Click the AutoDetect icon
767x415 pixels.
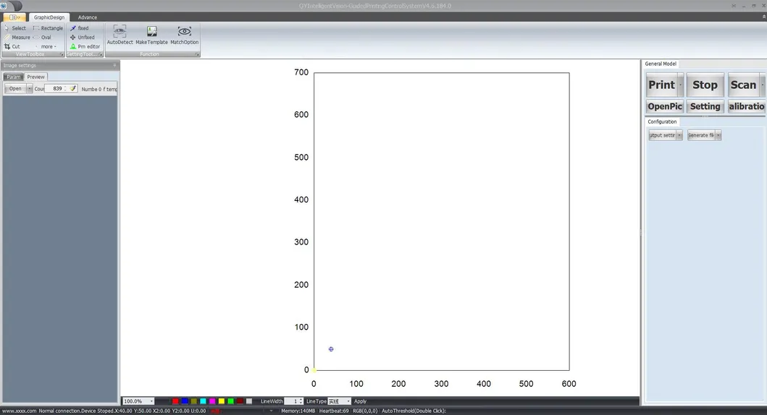point(120,32)
